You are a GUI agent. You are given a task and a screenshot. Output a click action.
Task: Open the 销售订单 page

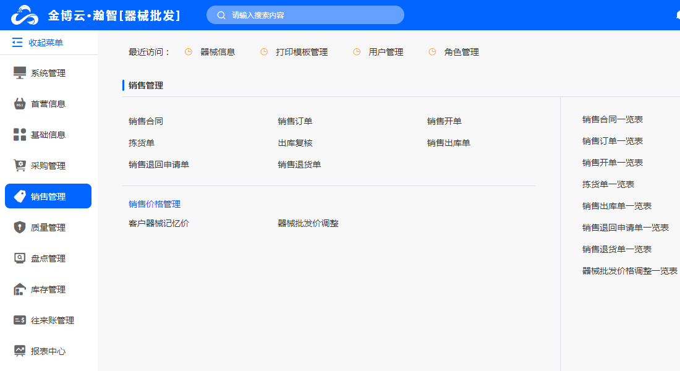coord(295,122)
